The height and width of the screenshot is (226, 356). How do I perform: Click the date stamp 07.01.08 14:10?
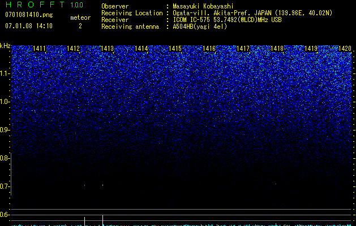pyautogui.click(x=29, y=26)
